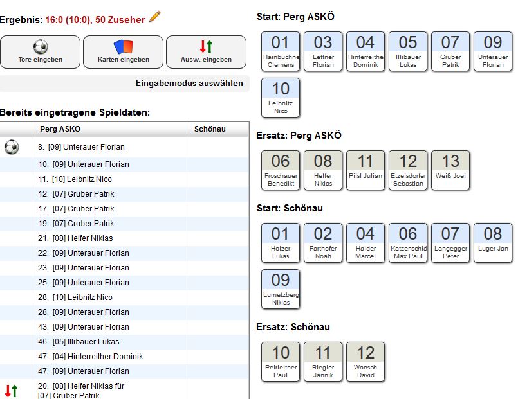This screenshot has width=518, height=399.
Task: Click goal entry minute 28 Leibnitz Nico
Action: coord(75,297)
